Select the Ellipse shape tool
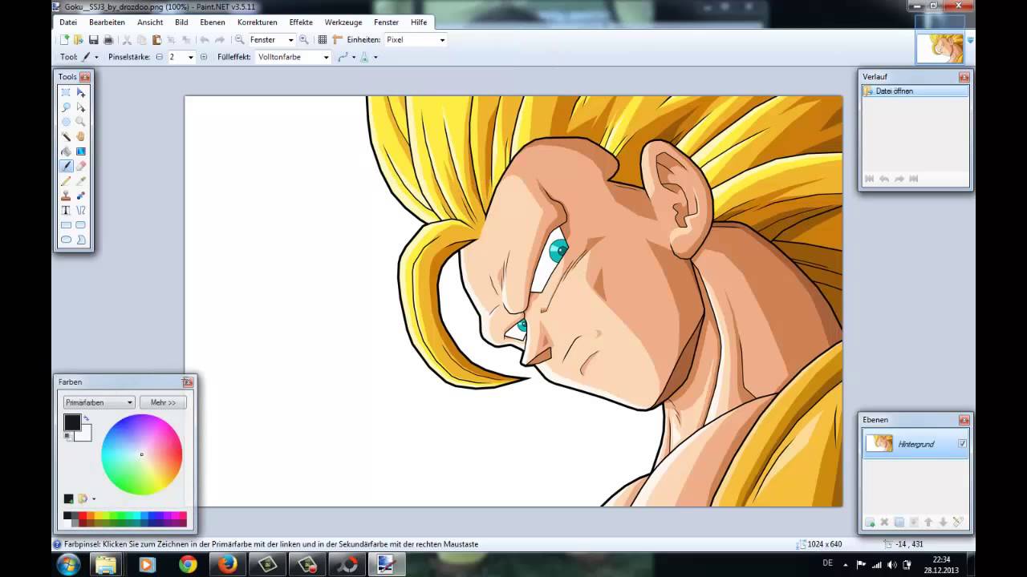 (x=66, y=240)
